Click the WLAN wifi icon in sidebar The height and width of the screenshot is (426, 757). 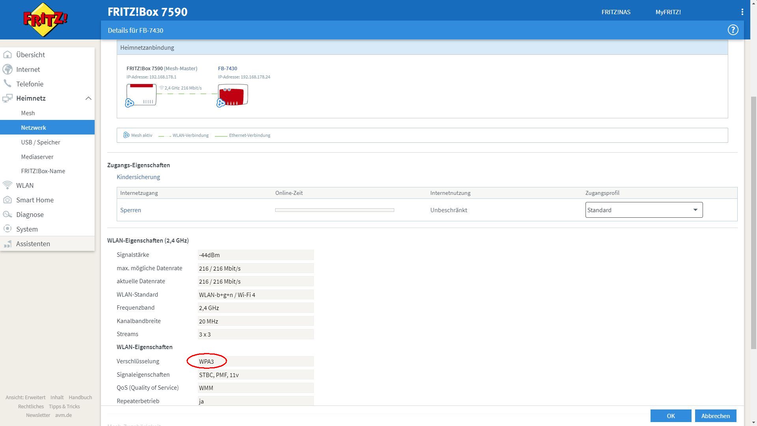tap(7, 185)
